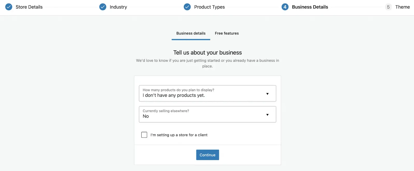Open the Free features tab

227,33
